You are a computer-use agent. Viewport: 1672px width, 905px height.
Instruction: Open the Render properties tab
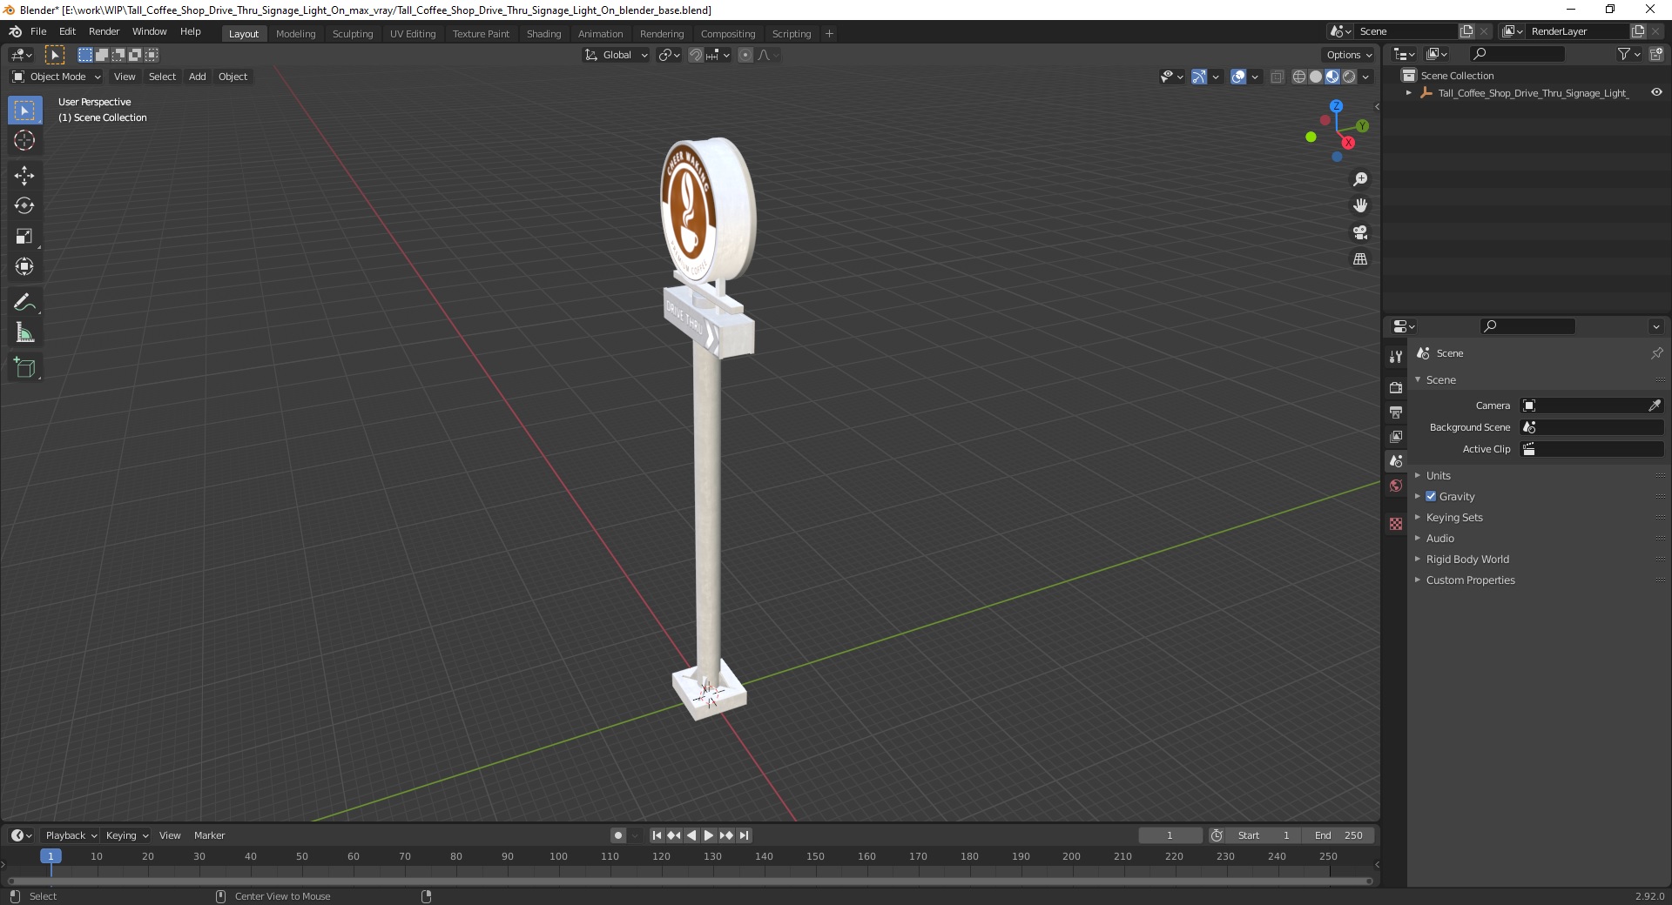click(x=1396, y=387)
